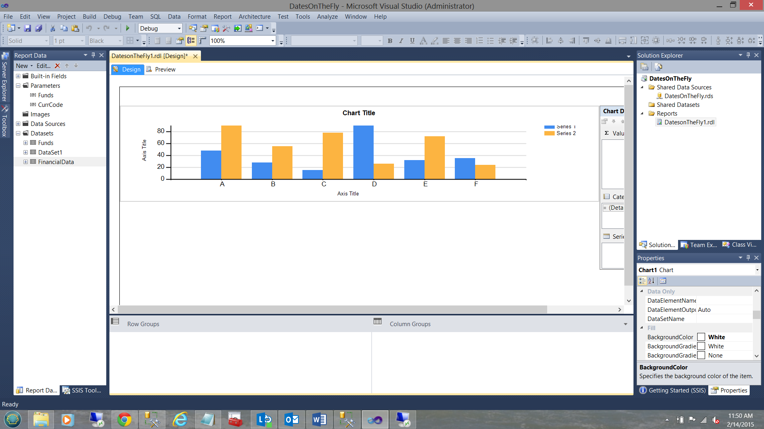
Task: Open the 100% zoom dropdown
Action: [x=273, y=41]
